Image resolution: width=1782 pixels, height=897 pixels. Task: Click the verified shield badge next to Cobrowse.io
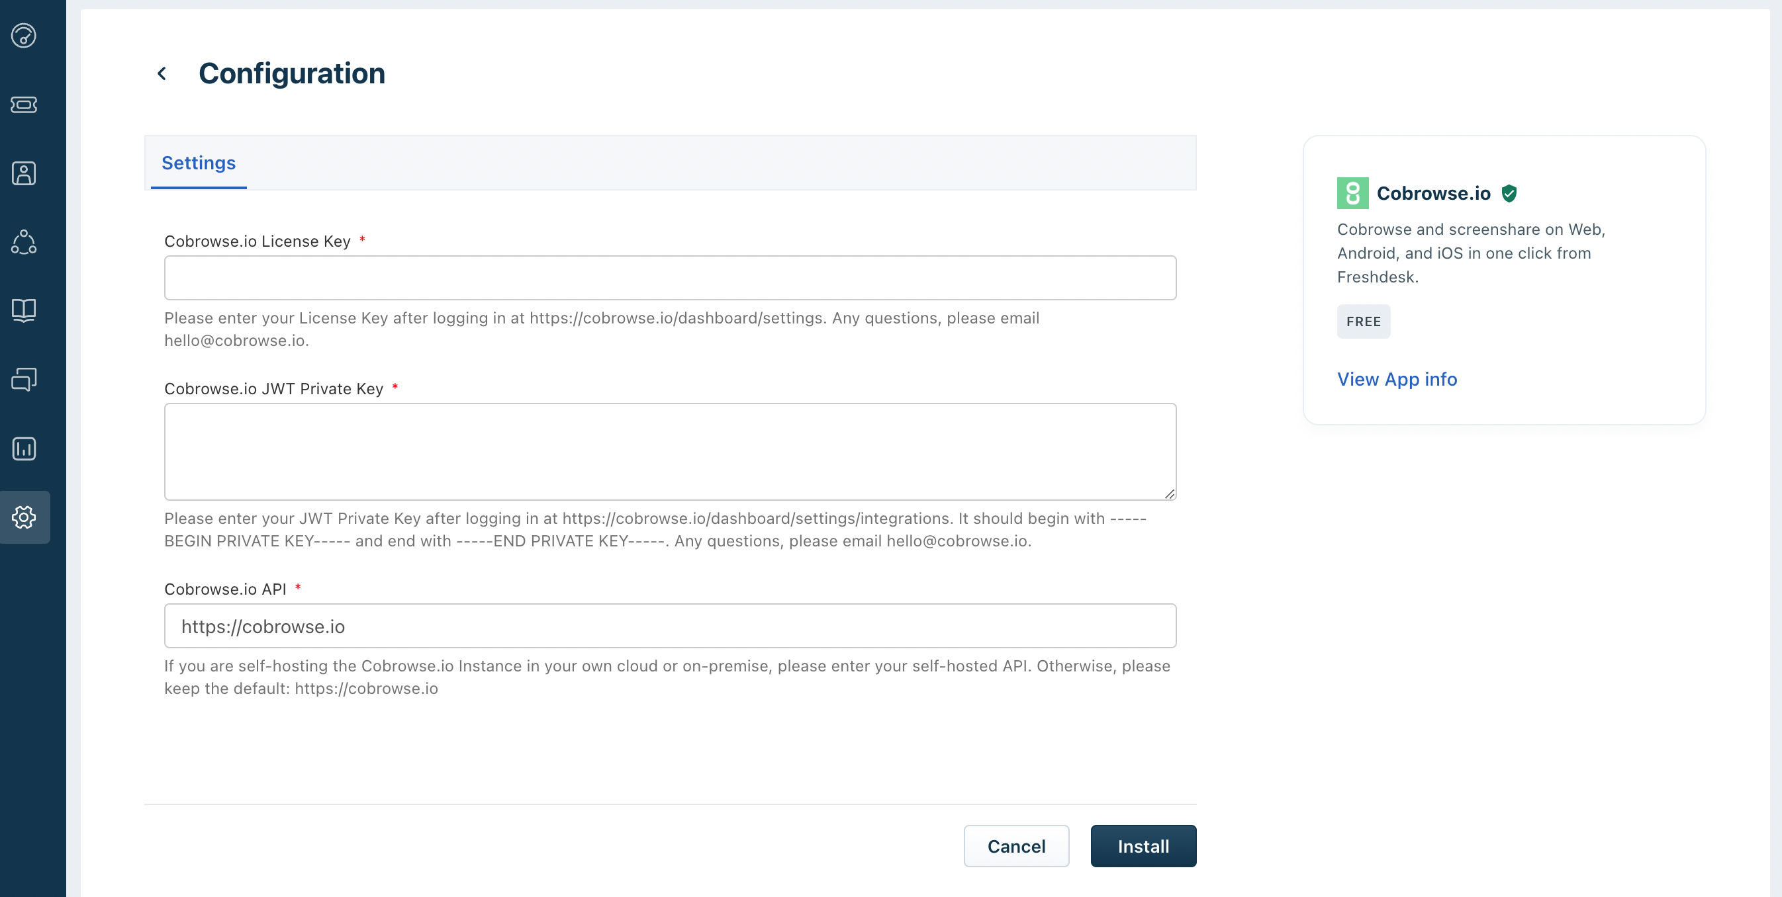pos(1509,194)
